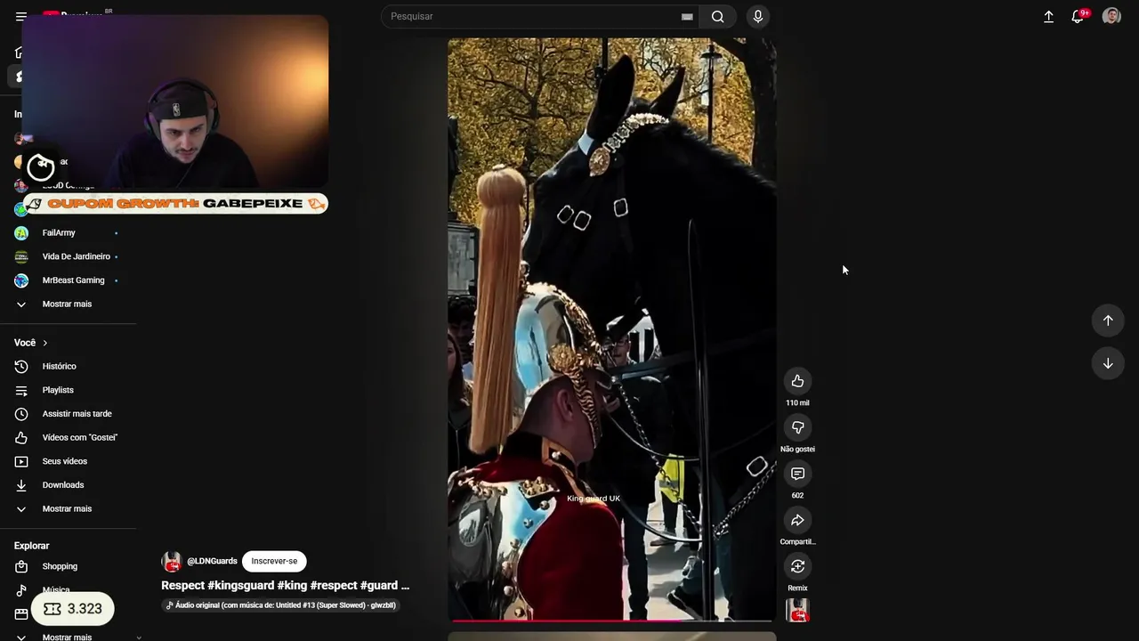This screenshot has height=641, width=1139.
Task: Go to the next Short arrow
Action: (x=1108, y=363)
